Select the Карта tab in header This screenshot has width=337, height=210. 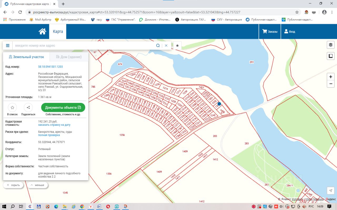point(58,31)
